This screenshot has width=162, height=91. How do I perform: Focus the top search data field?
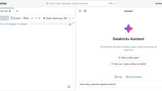81,3
